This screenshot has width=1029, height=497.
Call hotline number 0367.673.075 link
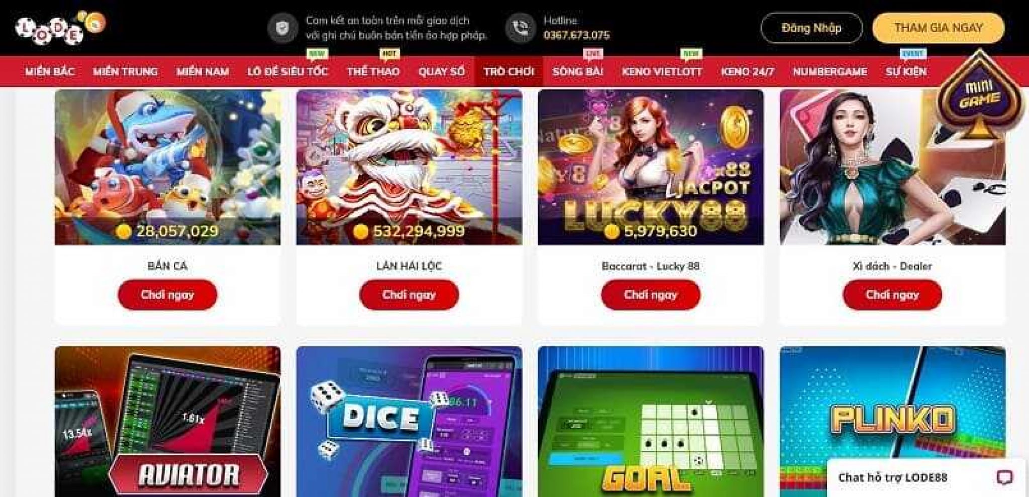tap(576, 35)
